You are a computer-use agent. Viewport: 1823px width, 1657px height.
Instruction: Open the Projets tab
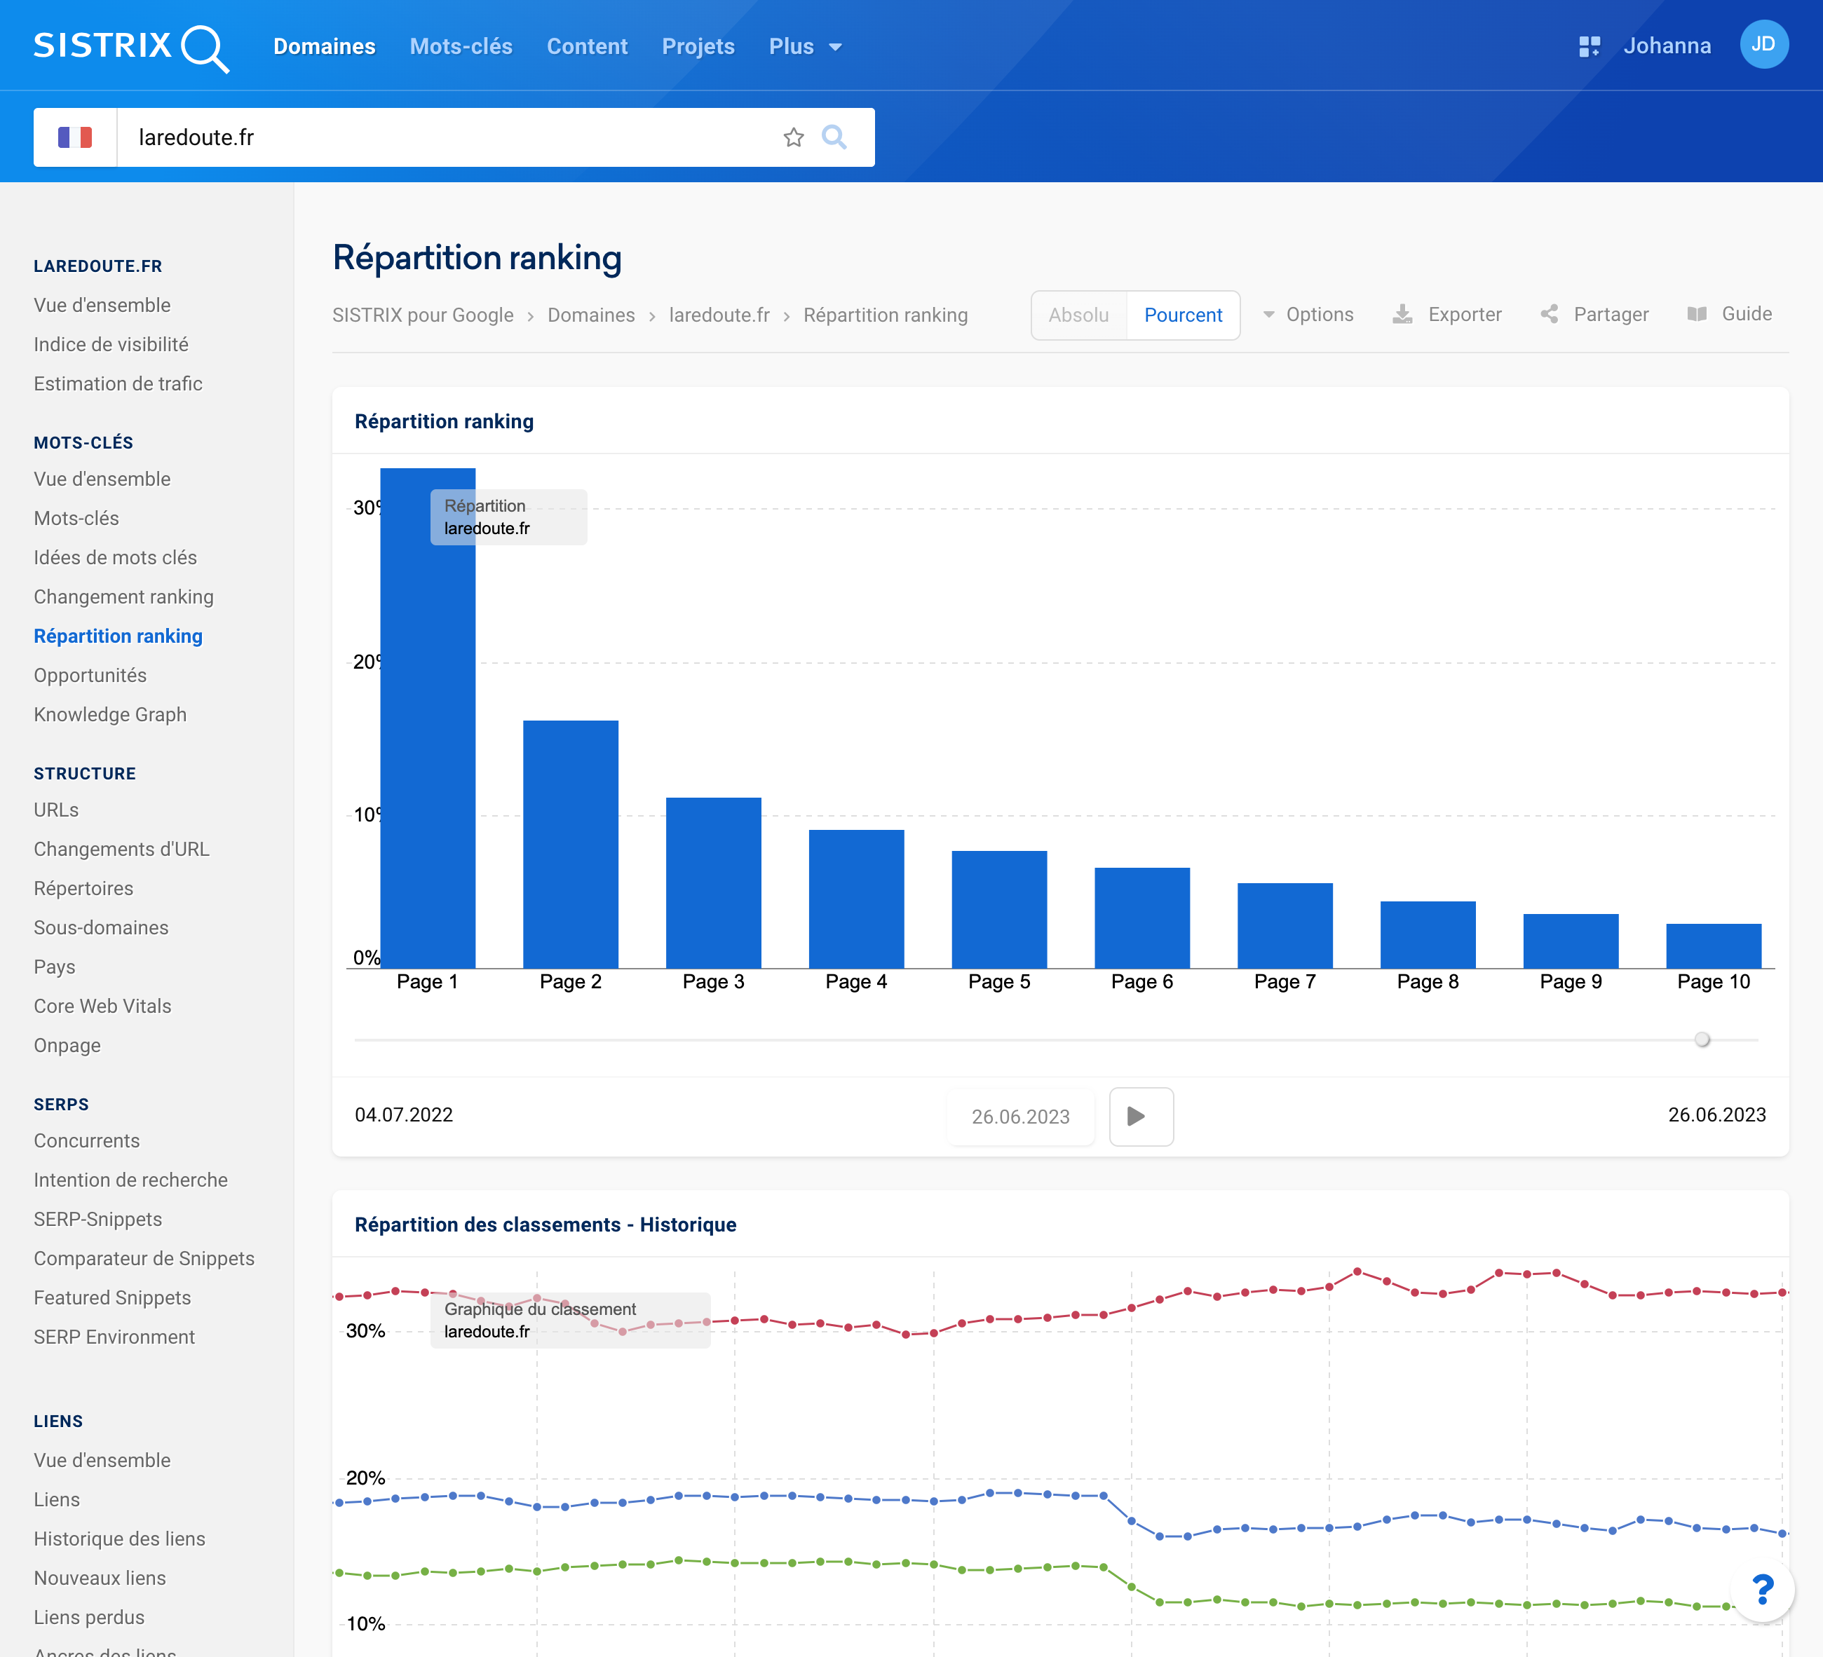click(698, 47)
